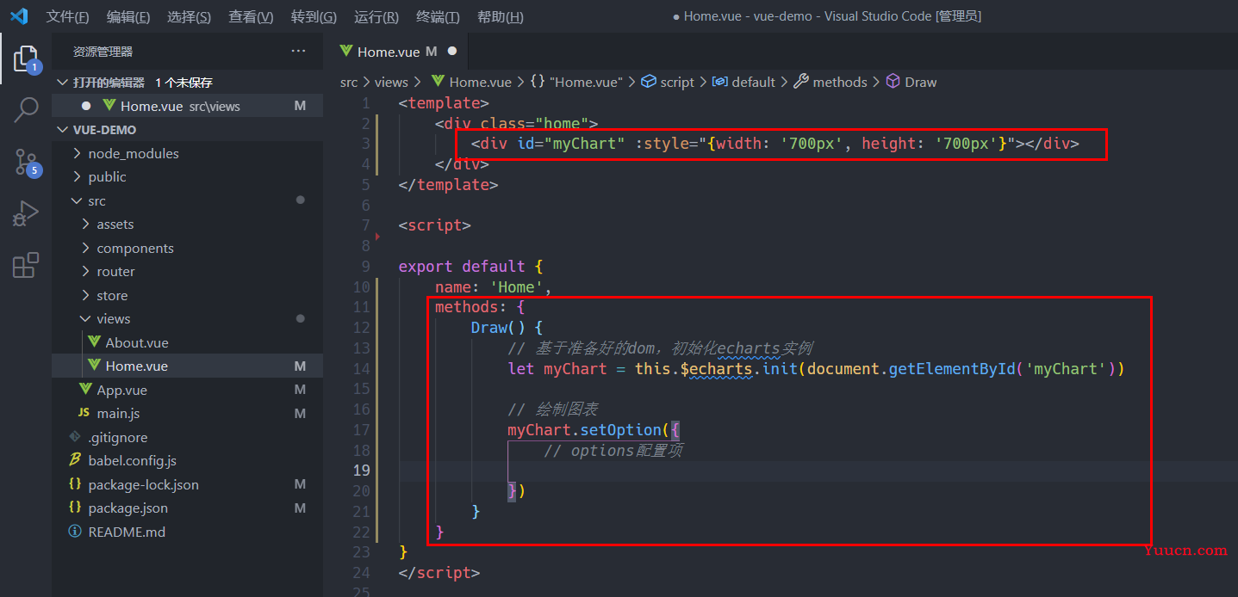Screen dimensions: 1238x597
Task: Click babel icon beside babel.config.js
Action: [75, 460]
